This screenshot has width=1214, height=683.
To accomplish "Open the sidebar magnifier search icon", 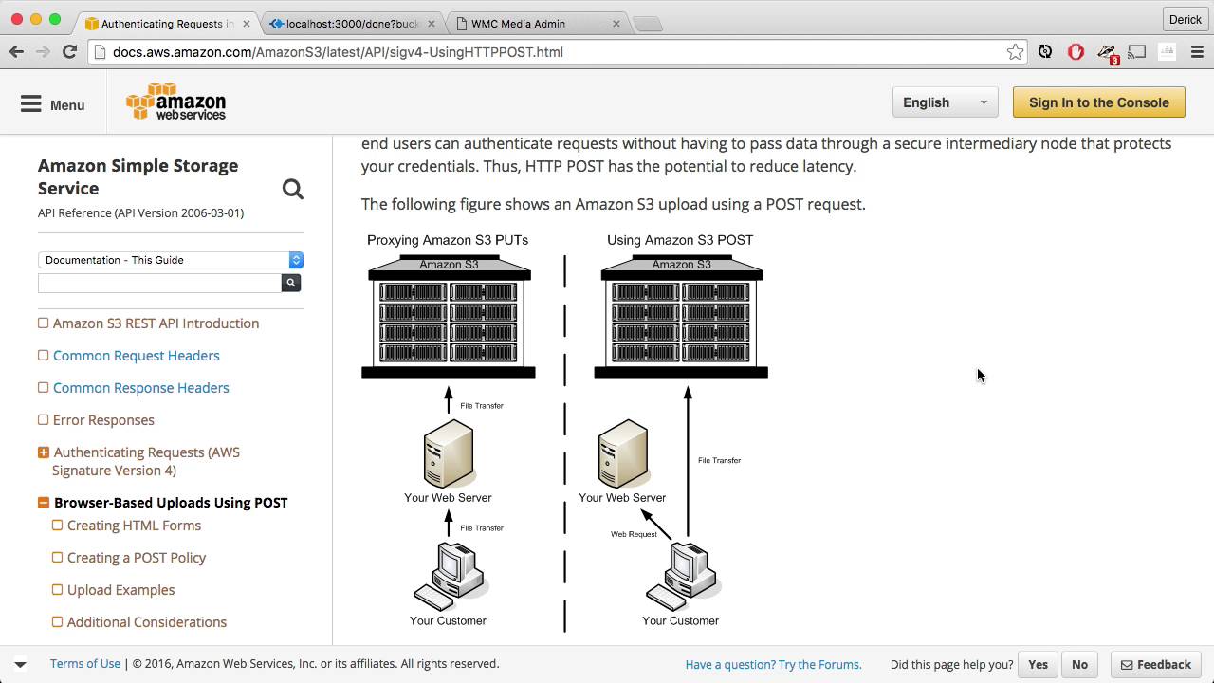I will tap(293, 190).
